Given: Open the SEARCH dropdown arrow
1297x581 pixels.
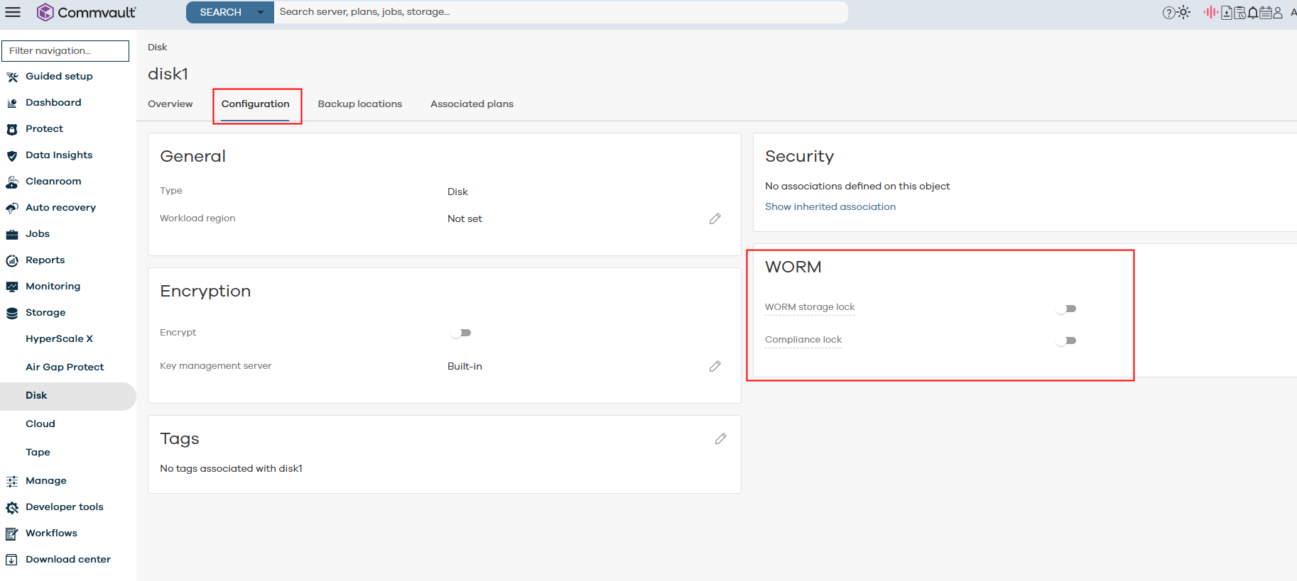Looking at the screenshot, I should (x=261, y=12).
